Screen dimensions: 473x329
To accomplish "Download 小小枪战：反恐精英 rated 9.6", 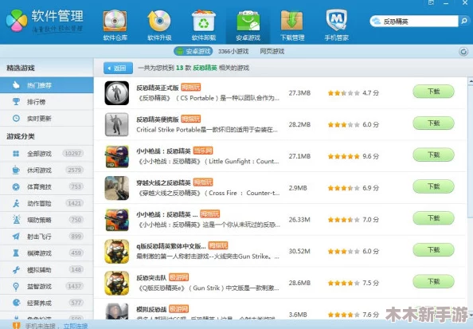I will 433,155.
